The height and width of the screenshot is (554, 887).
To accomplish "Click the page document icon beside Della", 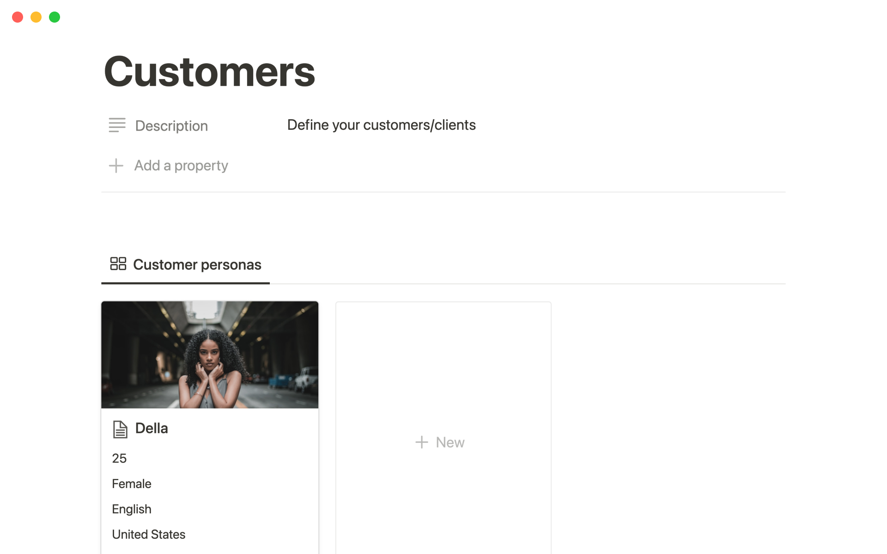I will pos(120,429).
